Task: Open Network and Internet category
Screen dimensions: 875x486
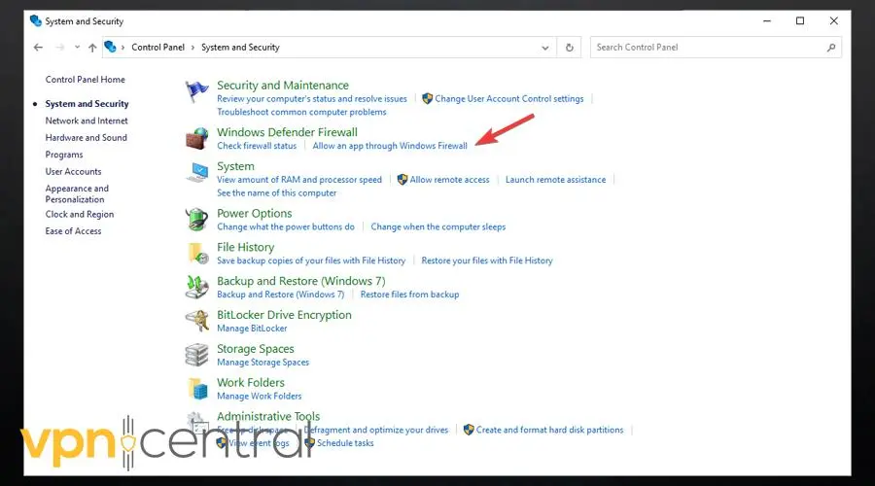Action: click(87, 121)
